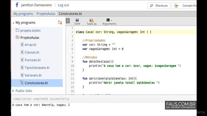207x116 pixels.
Task: Click the //Propriedades comment line
Action: pyautogui.click(x=94, y=41)
